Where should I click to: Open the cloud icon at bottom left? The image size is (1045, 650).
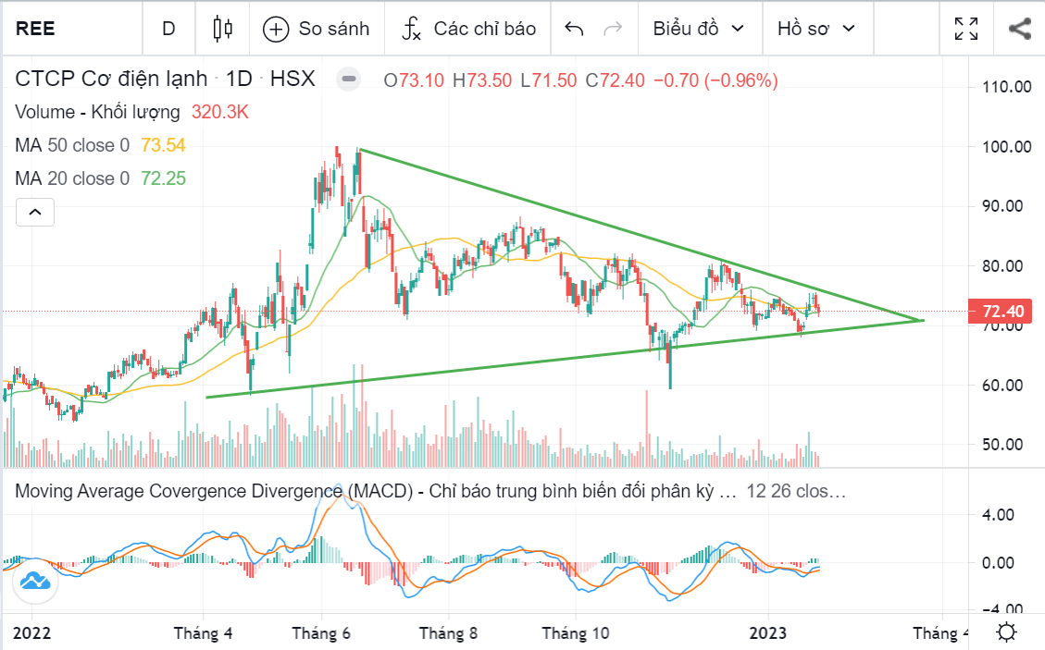point(34,583)
